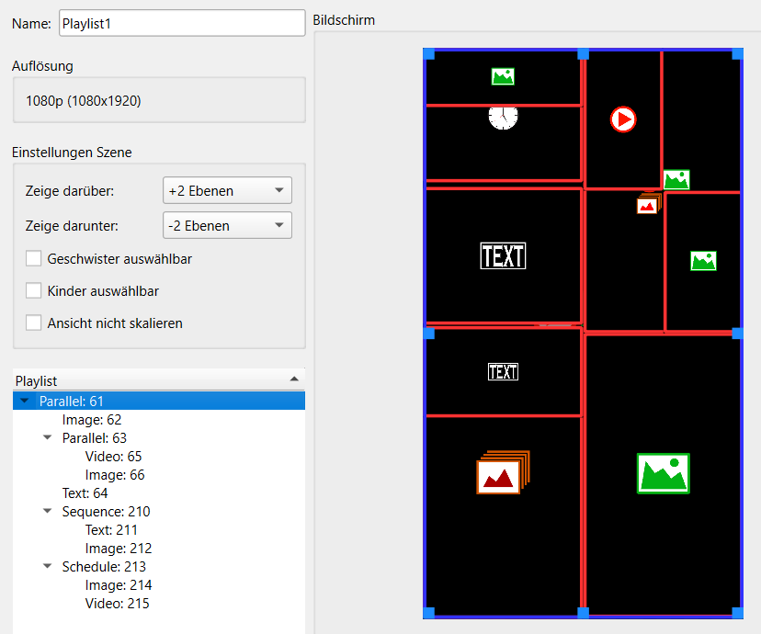Click the small stacked images icon
Viewport: 761px width, 634px height.
click(x=648, y=204)
